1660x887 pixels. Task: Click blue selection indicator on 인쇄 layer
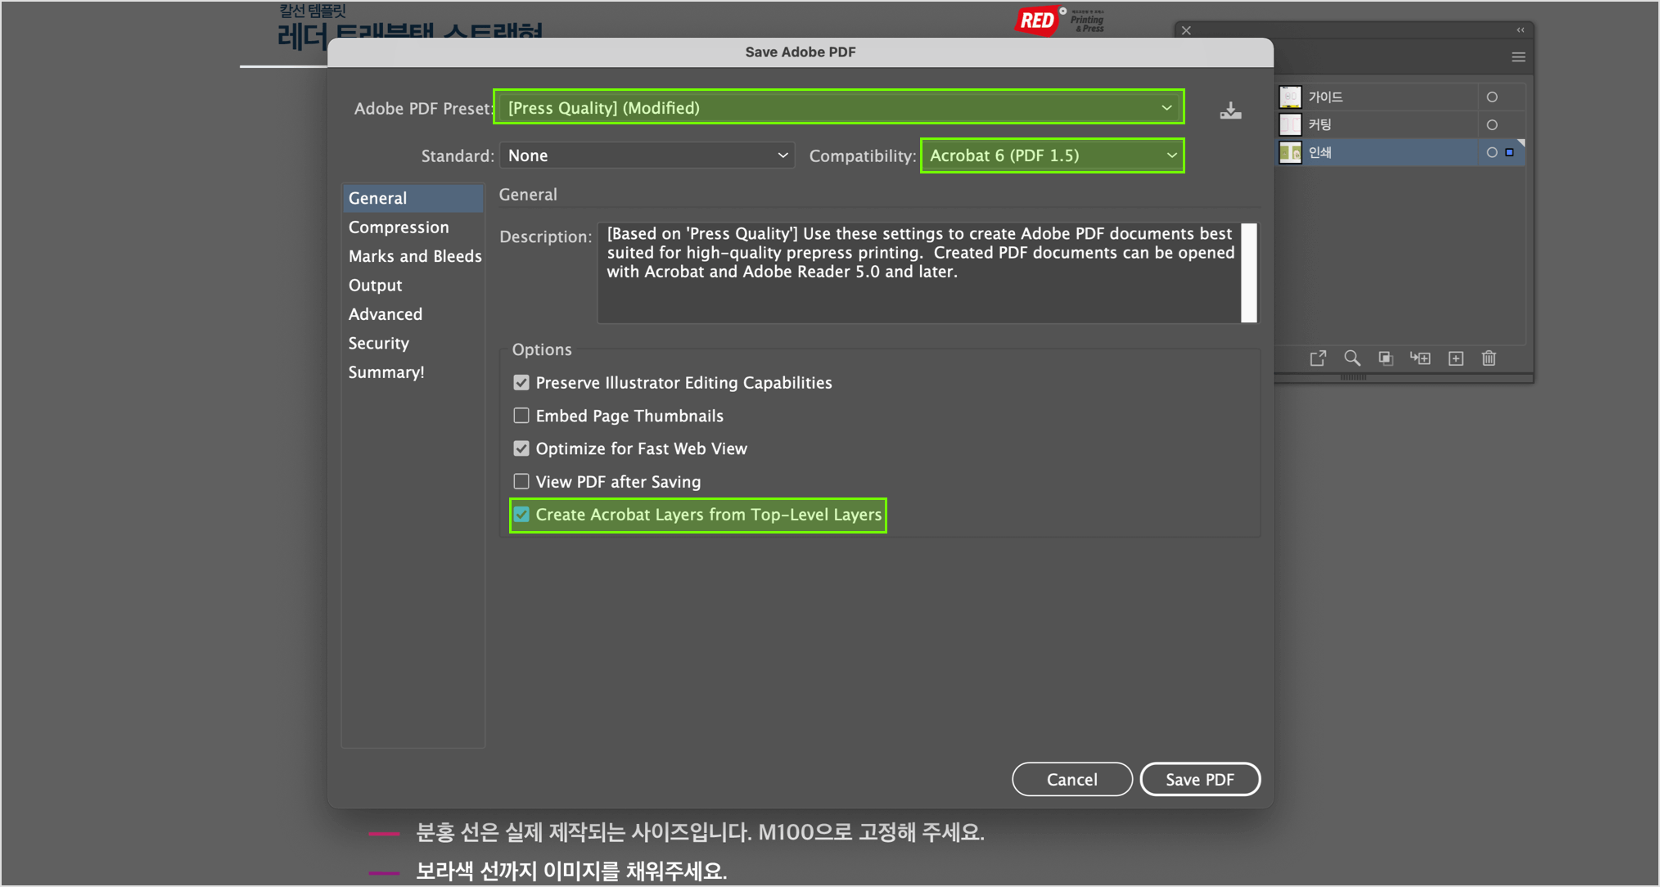point(1509,152)
